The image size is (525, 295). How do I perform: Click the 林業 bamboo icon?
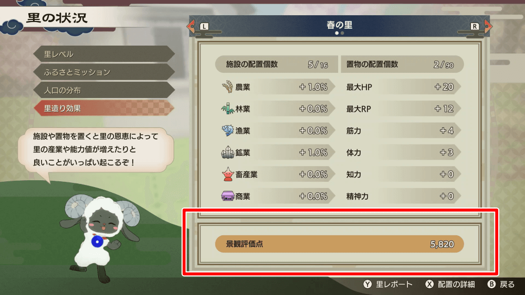pos(228,108)
